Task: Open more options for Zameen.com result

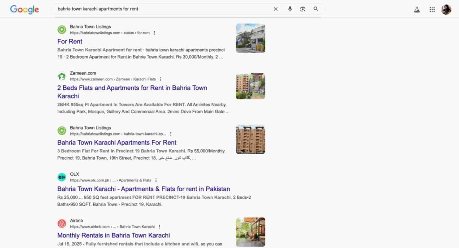Action: coord(160,79)
